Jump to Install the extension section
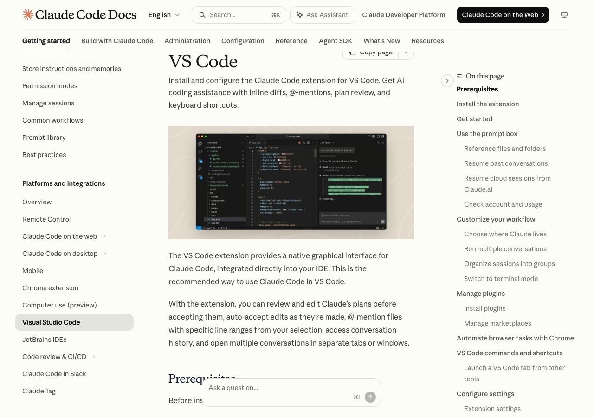This screenshot has height=418, width=594. click(488, 104)
